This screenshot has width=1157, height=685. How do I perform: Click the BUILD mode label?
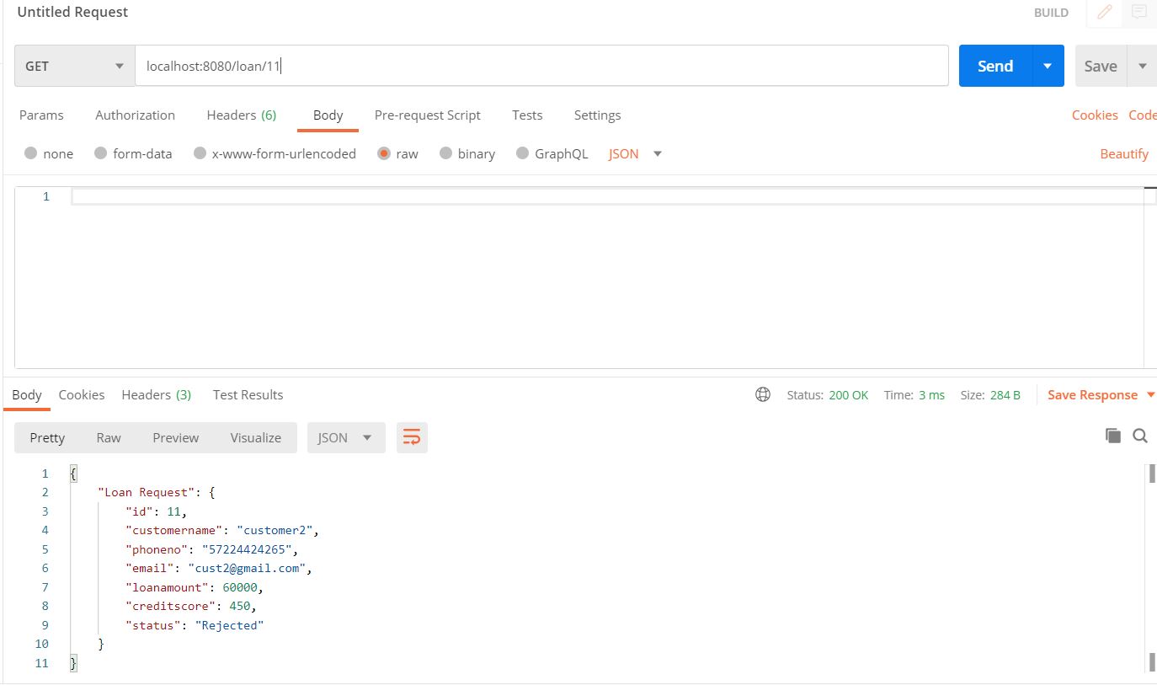1051,13
